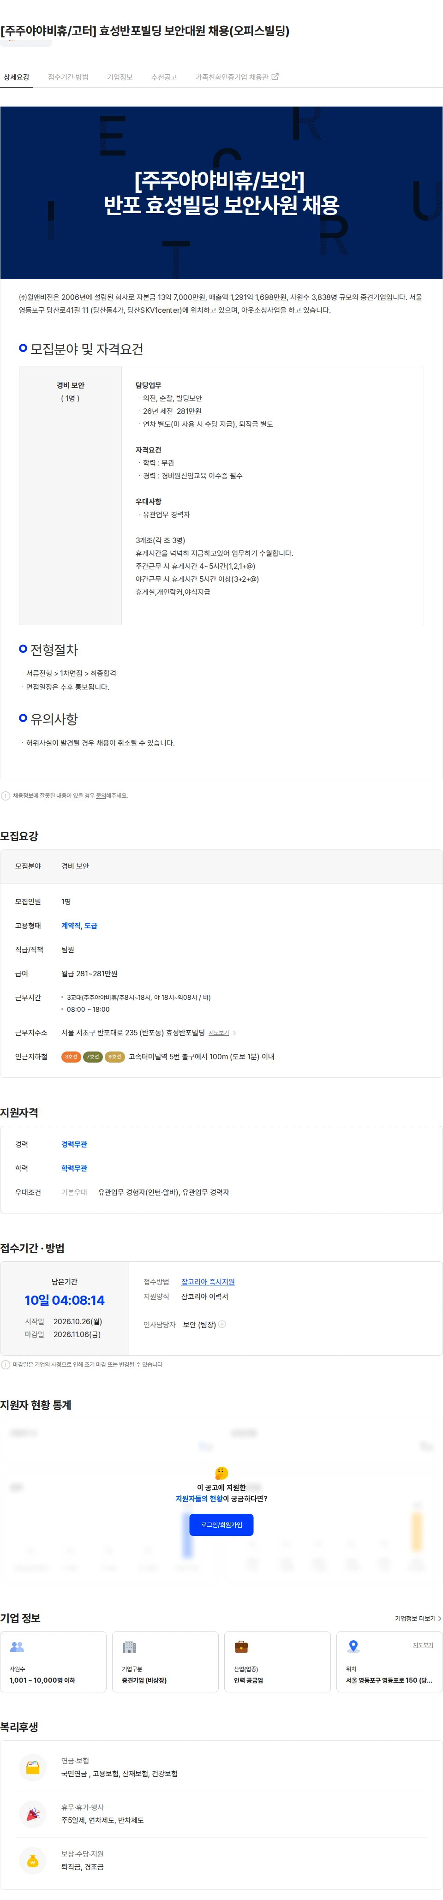The width and height of the screenshot is (443, 1900).
Task: Click the remaining time countdown 10일 04:08:14
Action: (64, 1300)
